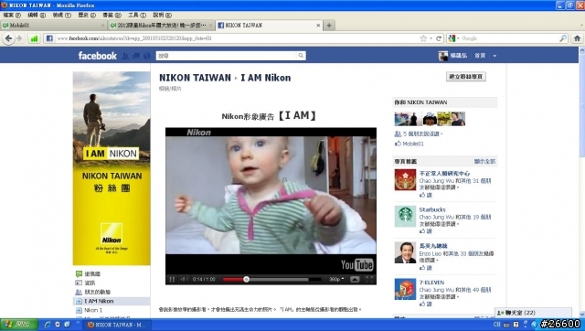This screenshot has width=585, height=331.
Task: Open the Starbucks page link
Action: click(432, 209)
